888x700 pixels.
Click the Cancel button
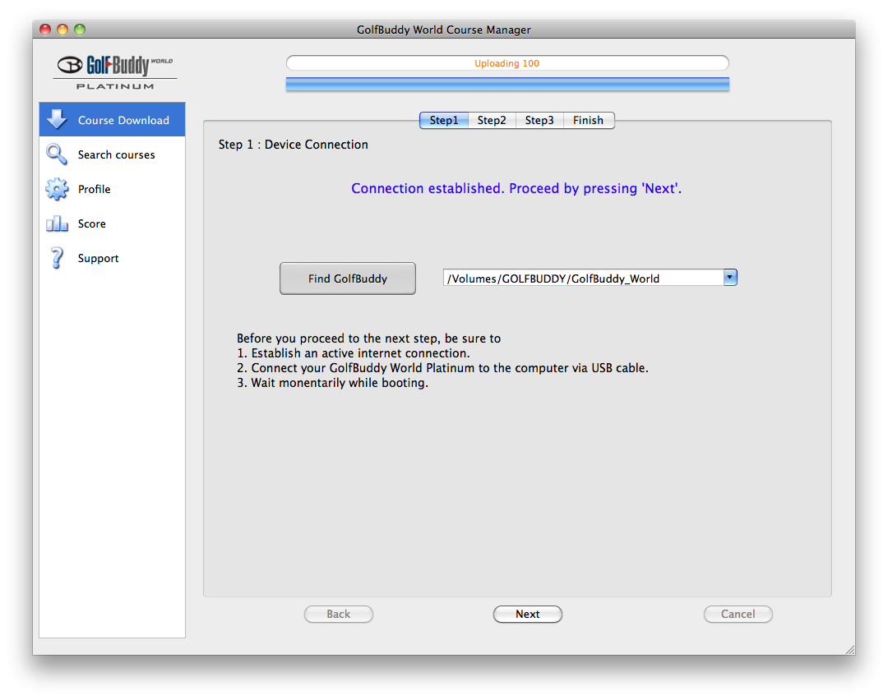(x=738, y=614)
